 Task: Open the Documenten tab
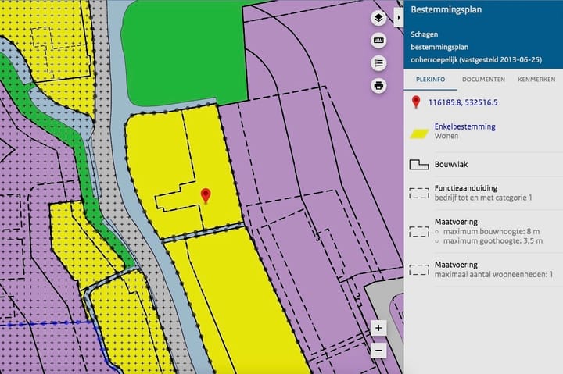tap(482, 80)
